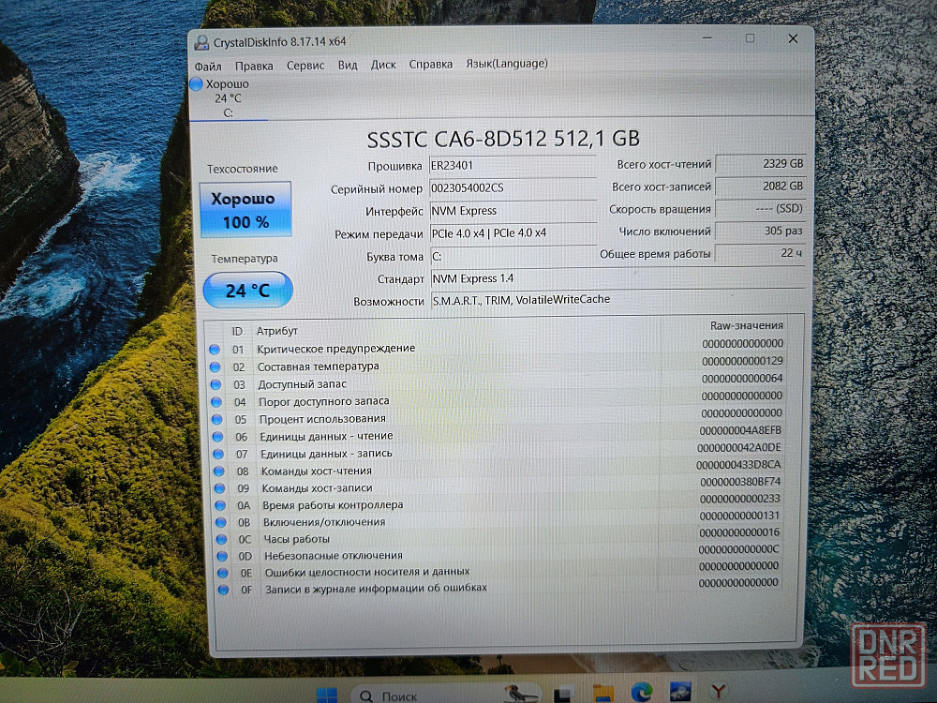Click the Хорошо 100 % health status button

245,210
